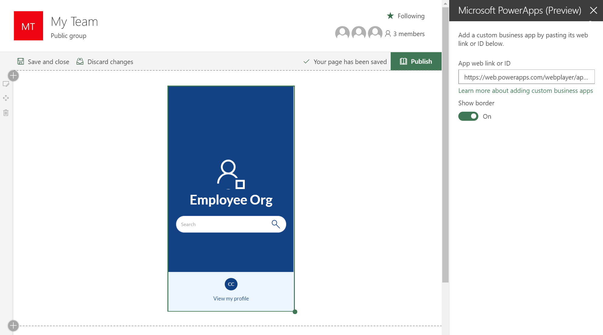Click Discard changes in the toolbar
The width and height of the screenshot is (603, 335).
(105, 62)
